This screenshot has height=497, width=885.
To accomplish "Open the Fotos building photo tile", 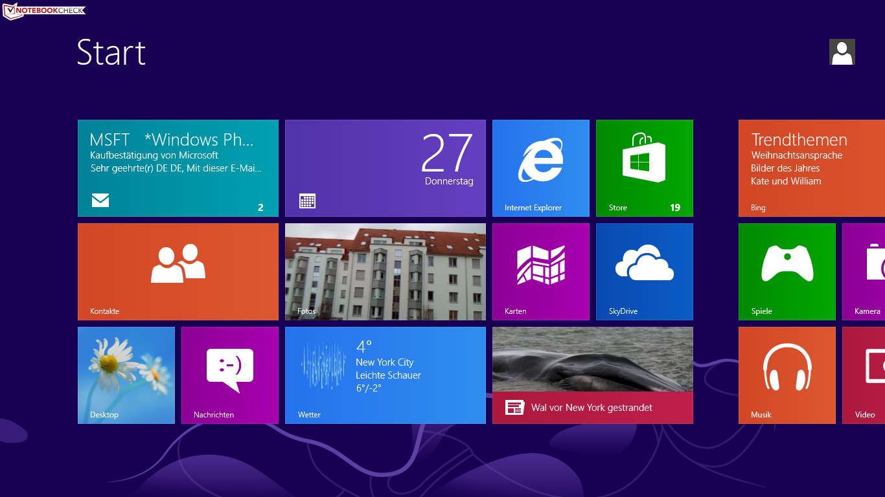I will click(x=385, y=272).
